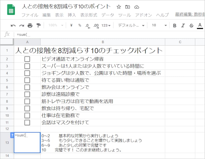
Task: Check the box next to ビデオ通話でオンライン帰省
Action: pos(28,59)
